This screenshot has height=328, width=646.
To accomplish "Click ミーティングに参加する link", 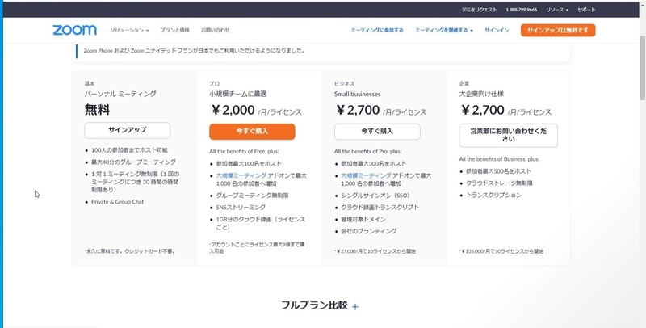I will point(377,30).
